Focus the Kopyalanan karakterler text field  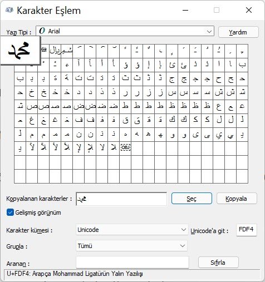click(x=121, y=199)
